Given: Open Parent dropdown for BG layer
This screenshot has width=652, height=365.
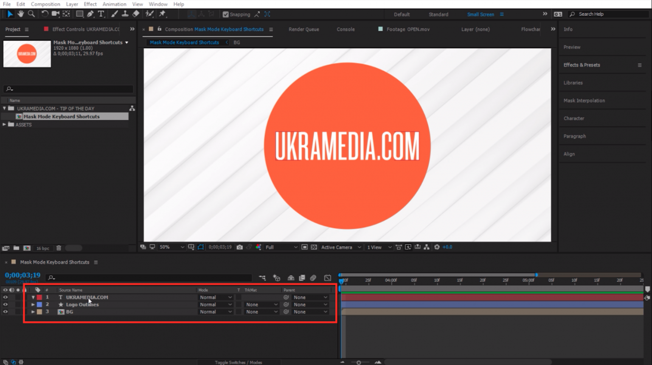Looking at the screenshot, I should point(310,312).
